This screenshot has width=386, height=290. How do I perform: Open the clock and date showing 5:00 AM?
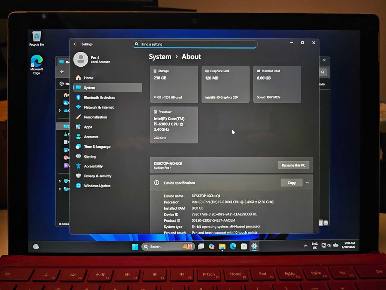(x=348, y=245)
